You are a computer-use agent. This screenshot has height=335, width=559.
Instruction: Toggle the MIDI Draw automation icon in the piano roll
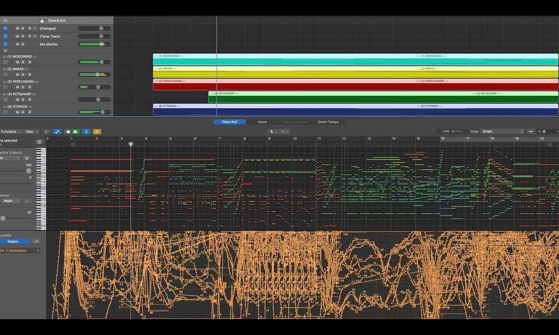57,132
